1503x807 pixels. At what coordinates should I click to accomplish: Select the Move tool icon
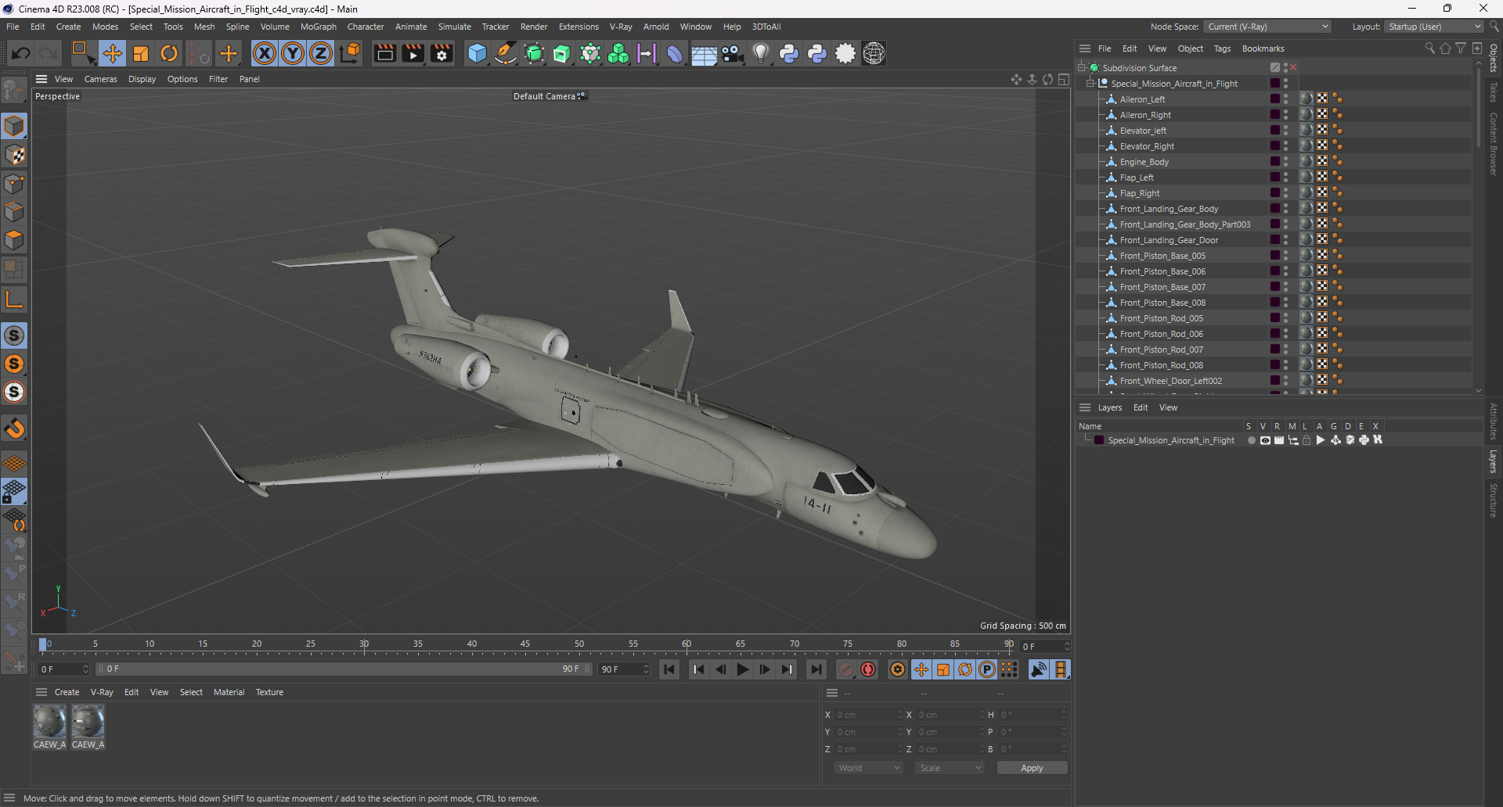(x=113, y=53)
